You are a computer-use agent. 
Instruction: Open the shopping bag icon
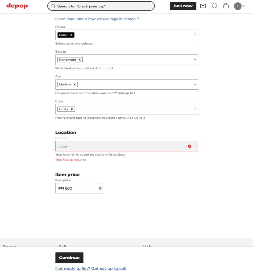point(226,6)
